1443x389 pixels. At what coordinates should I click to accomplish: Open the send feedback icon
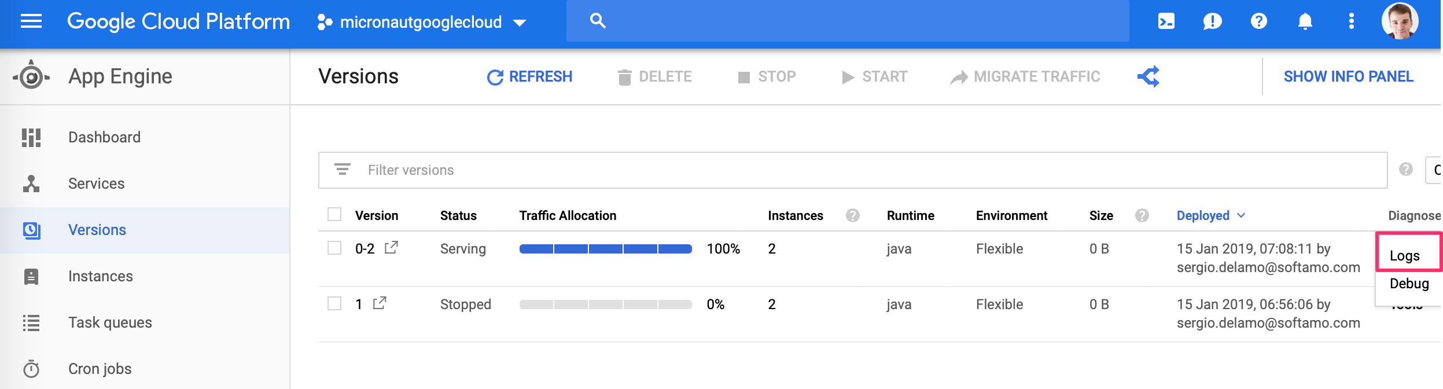(x=1212, y=21)
